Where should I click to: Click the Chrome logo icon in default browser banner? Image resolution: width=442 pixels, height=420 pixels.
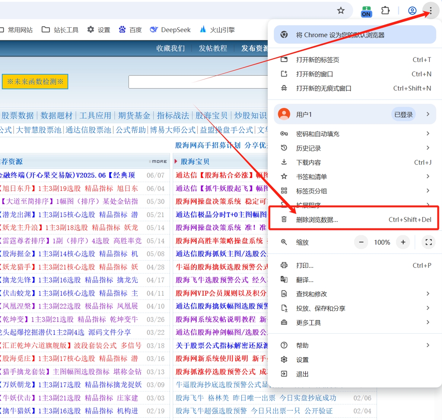(284, 35)
